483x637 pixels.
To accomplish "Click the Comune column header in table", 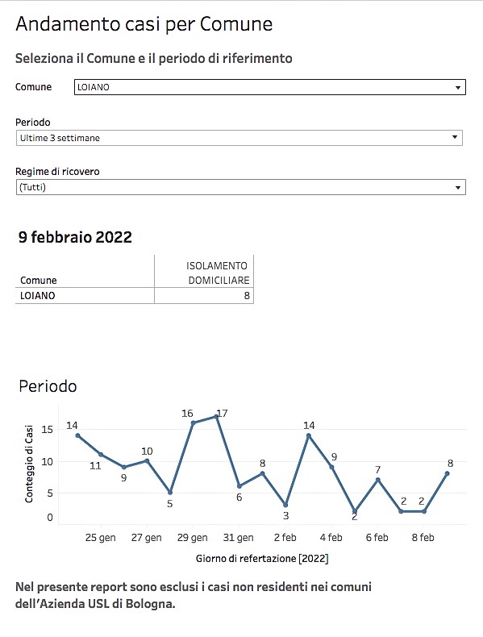I will [x=39, y=281].
